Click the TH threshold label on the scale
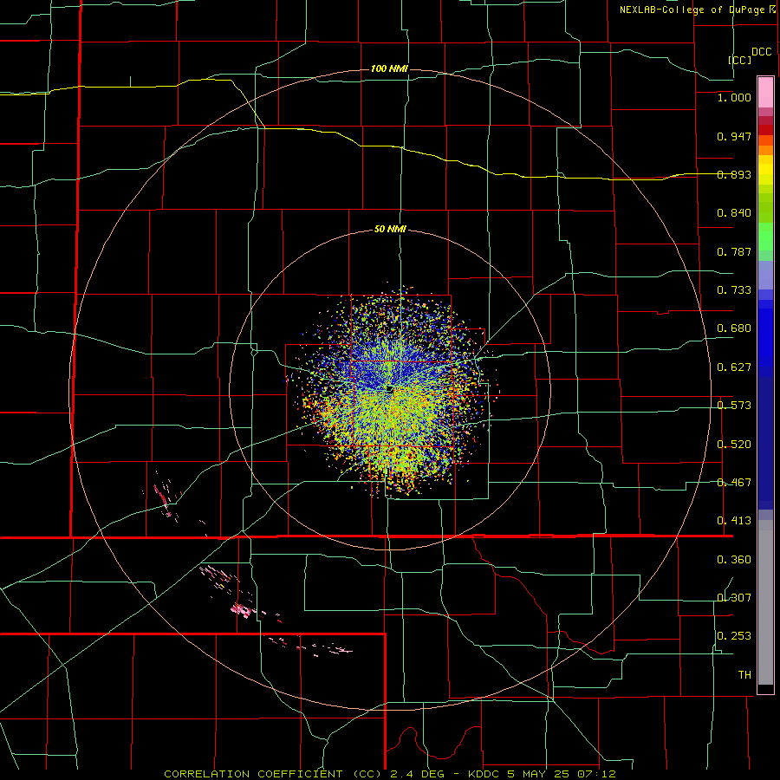Image resolution: width=780 pixels, height=780 pixels. 744,675
